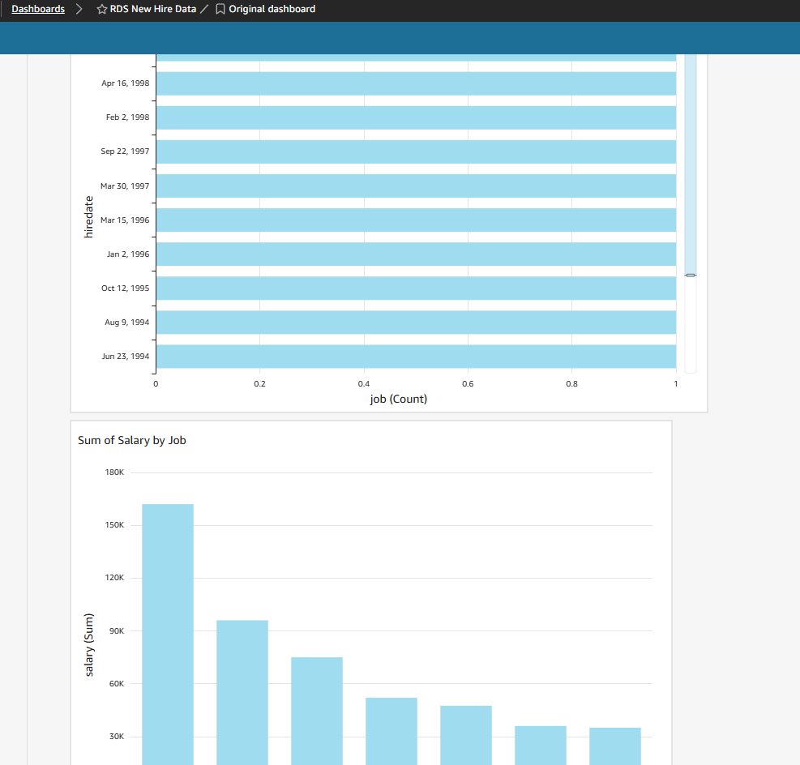
Task: Click the Sum of Salary by Job title
Action: tap(132, 440)
